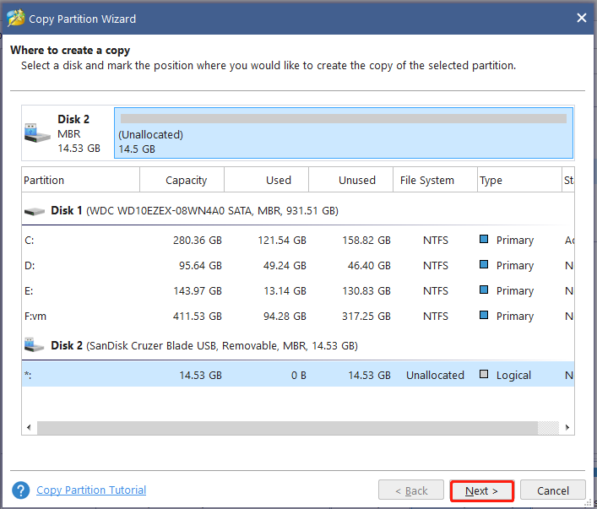This screenshot has width=597, height=509.
Task: Click the left arrow of horizontal scrollbar
Action: coord(29,427)
